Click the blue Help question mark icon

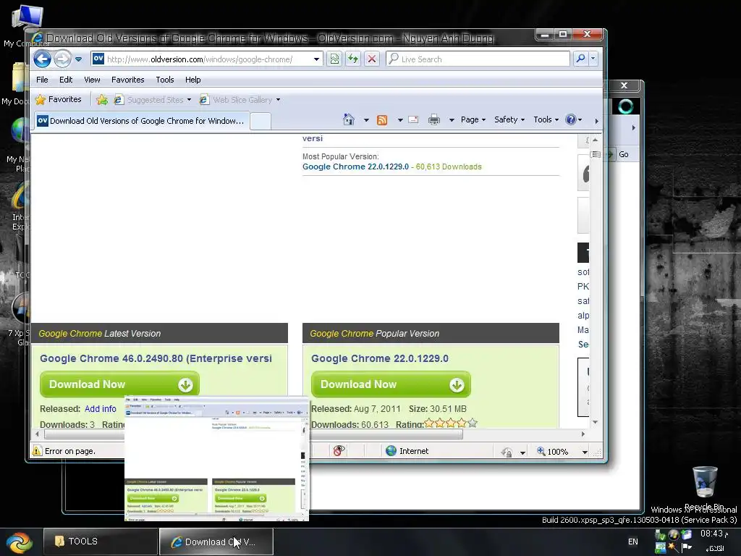pos(571,119)
